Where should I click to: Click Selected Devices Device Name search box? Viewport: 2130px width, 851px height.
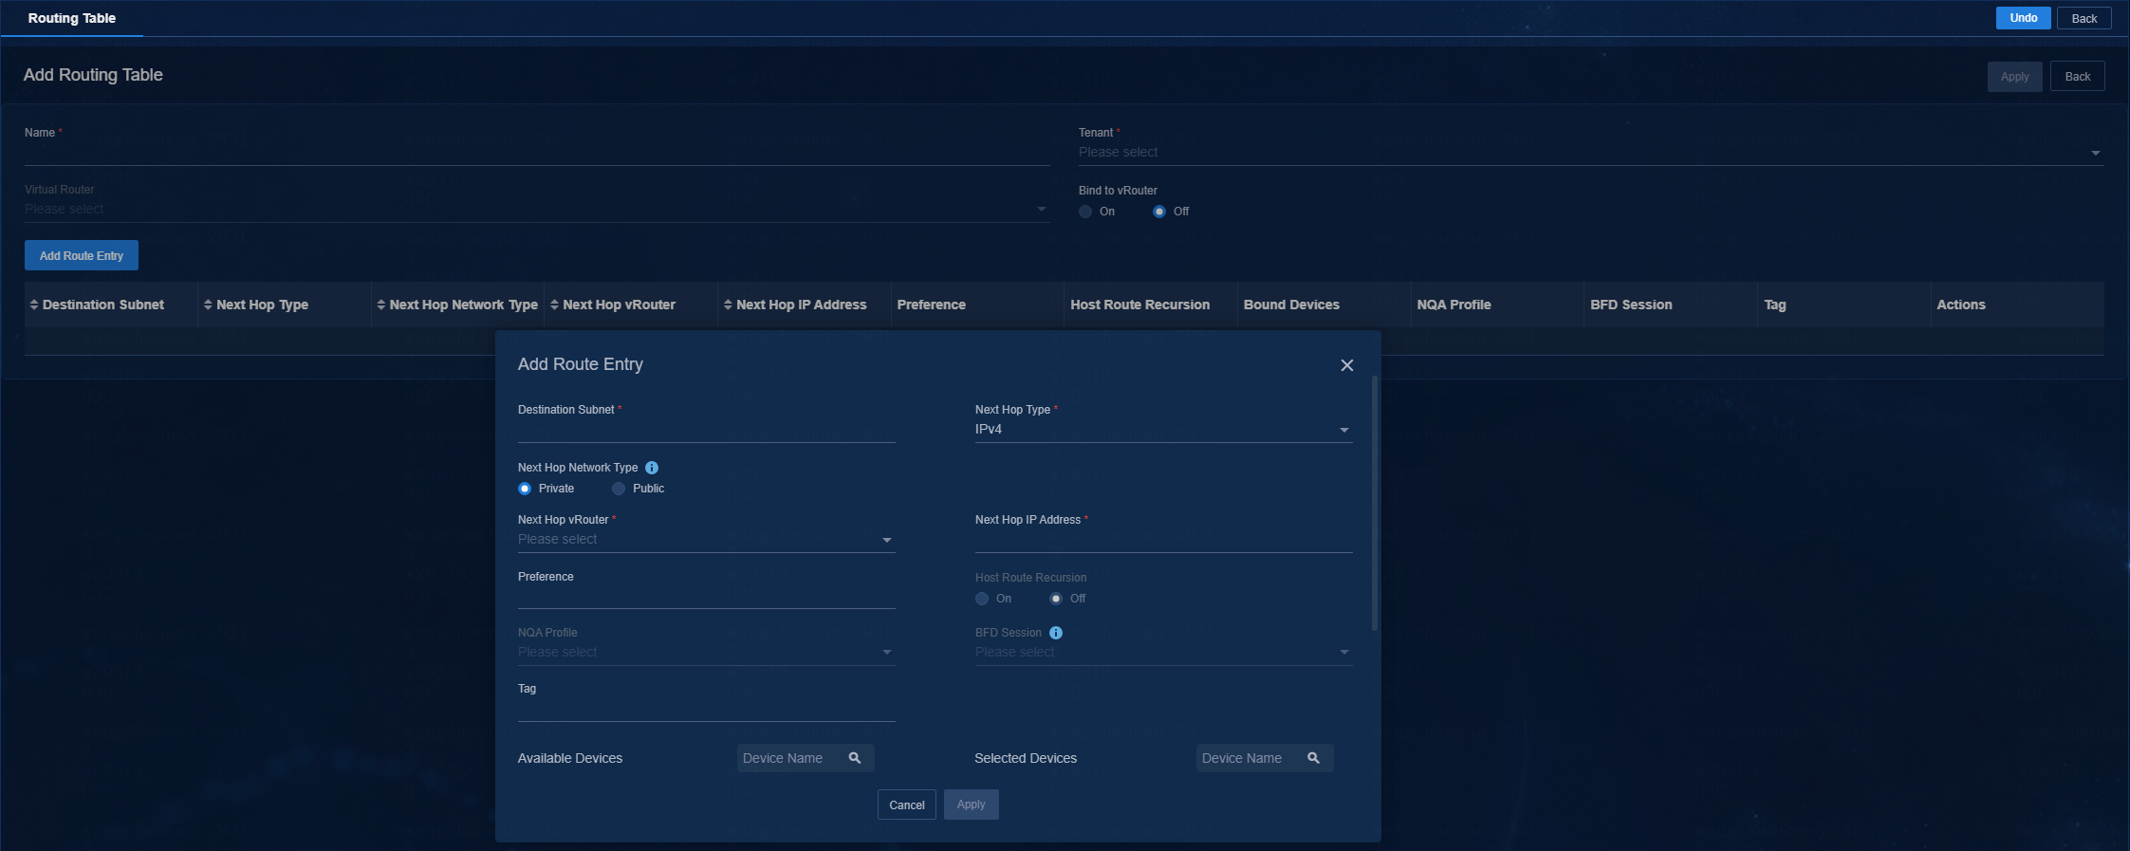[x=1264, y=758]
